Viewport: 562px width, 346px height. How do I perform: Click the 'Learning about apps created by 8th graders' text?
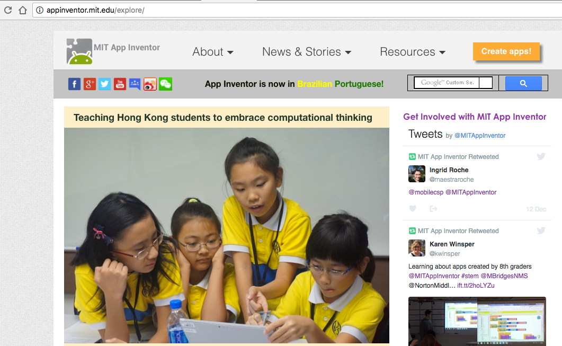(x=470, y=267)
